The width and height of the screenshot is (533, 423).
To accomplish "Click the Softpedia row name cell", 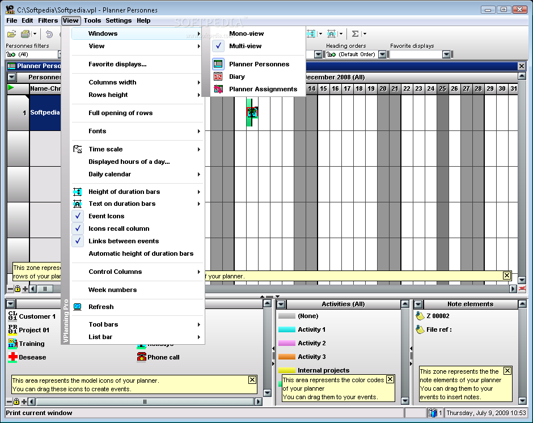I will point(45,112).
